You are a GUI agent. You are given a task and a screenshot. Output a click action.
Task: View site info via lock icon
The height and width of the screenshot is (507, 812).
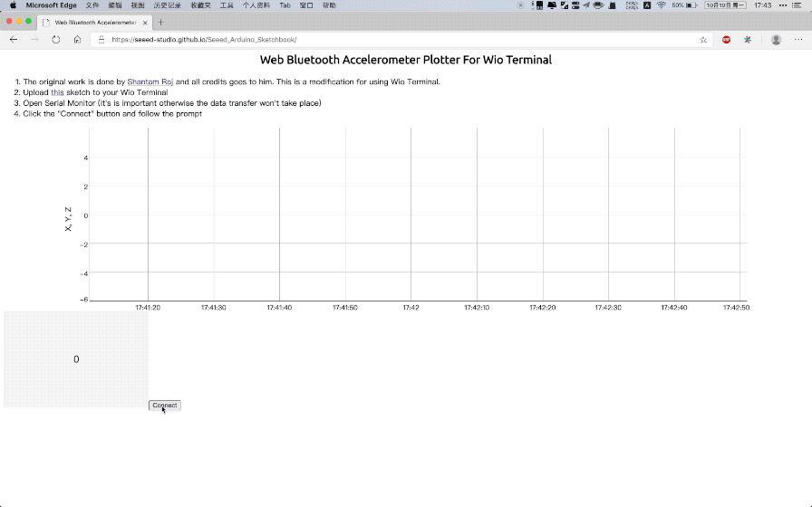click(101, 39)
